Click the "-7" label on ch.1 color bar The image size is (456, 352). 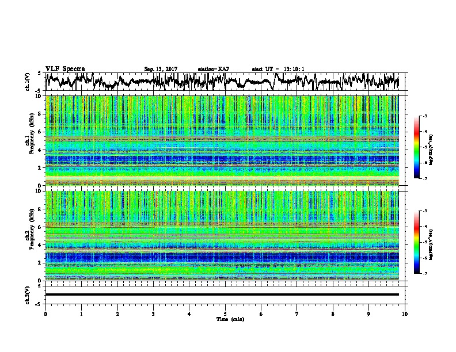pos(424,178)
